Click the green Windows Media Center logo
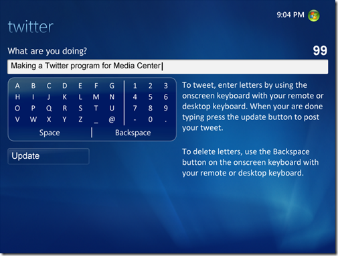338x256 pixels. 313,15
